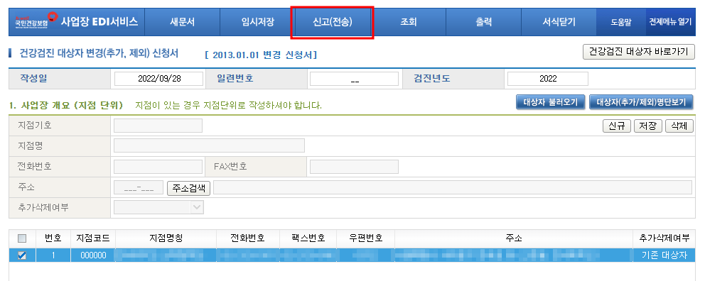Click the 서식닫기 menu item
This screenshot has width=705, height=281.
point(559,22)
